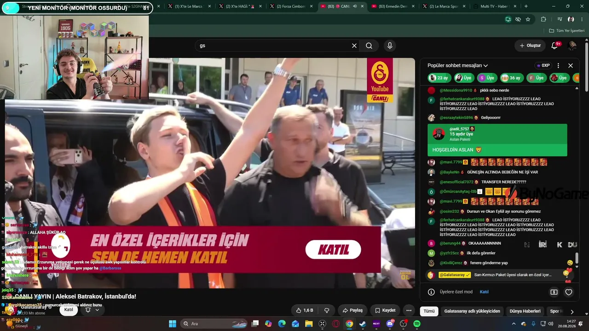Click the white KATIL banner button
Image resolution: width=589 pixels, height=331 pixels.
[x=333, y=250]
